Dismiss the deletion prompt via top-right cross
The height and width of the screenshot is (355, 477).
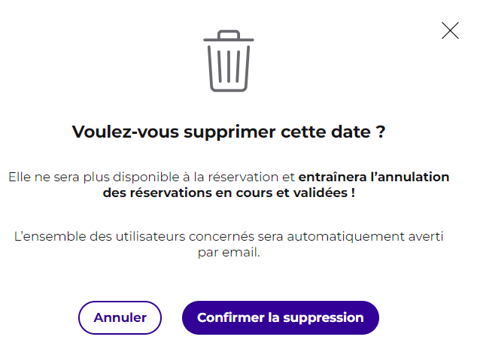[x=450, y=30]
